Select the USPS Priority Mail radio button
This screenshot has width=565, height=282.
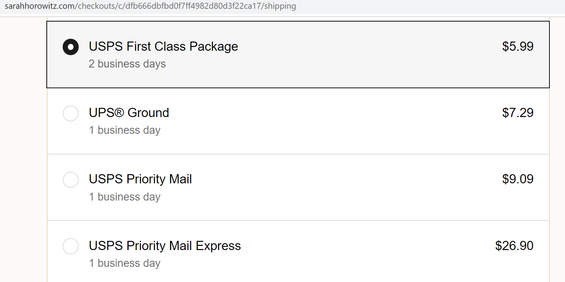tap(71, 180)
